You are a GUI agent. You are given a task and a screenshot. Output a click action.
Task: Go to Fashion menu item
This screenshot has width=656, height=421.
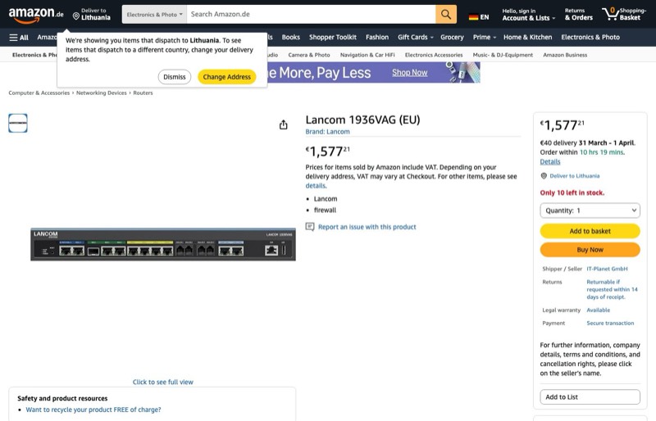tap(377, 37)
